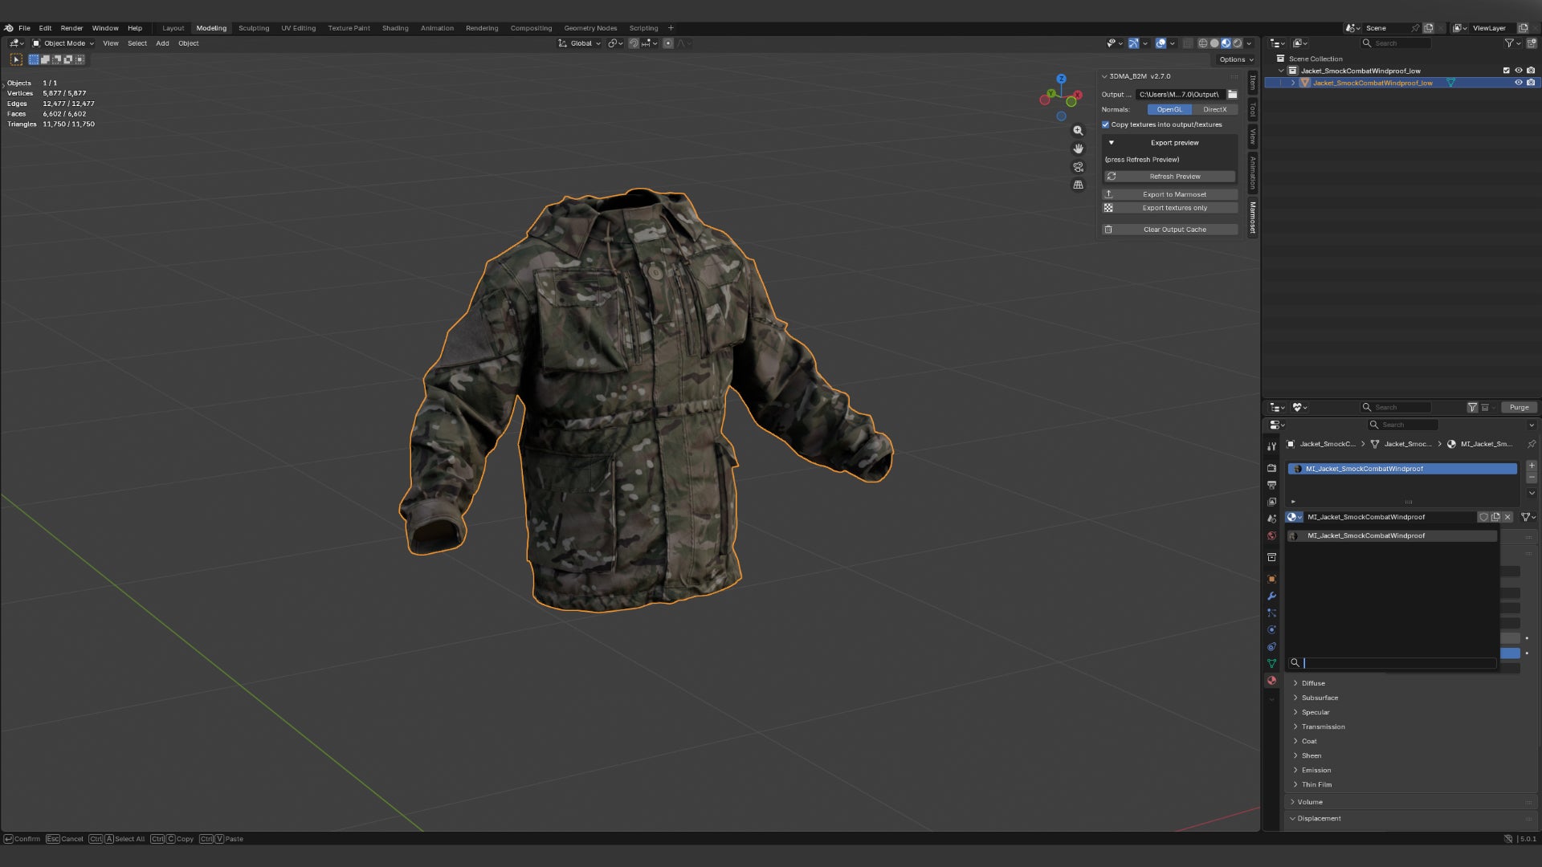Open the Modifiers wrench icon
Screen dimensions: 1542x867
tap(1271, 596)
